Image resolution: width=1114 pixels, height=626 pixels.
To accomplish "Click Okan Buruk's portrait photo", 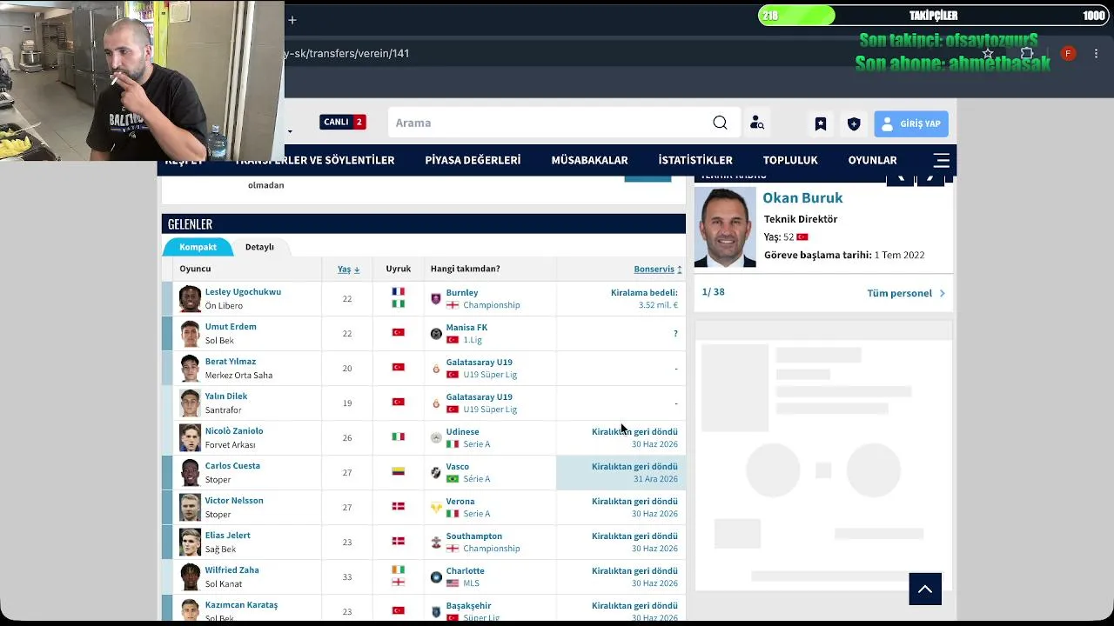I will [x=725, y=228].
